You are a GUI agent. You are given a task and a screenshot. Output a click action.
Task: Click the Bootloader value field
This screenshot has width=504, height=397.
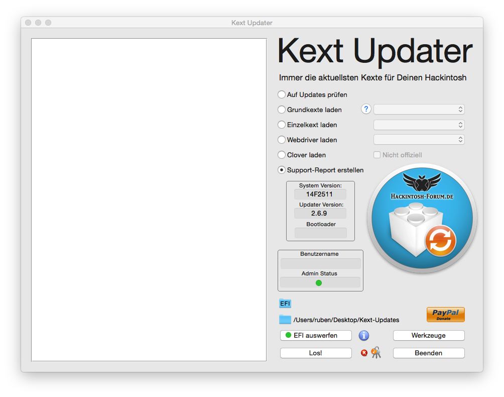click(x=320, y=233)
